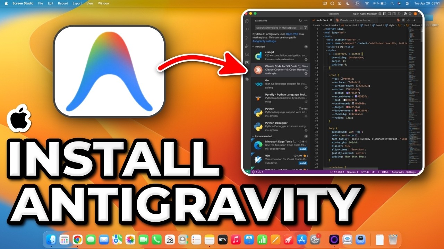The width and height of the screenshot is (444, 249).
Task: Click Open Agent Manager button
Action: click(365, 13)
